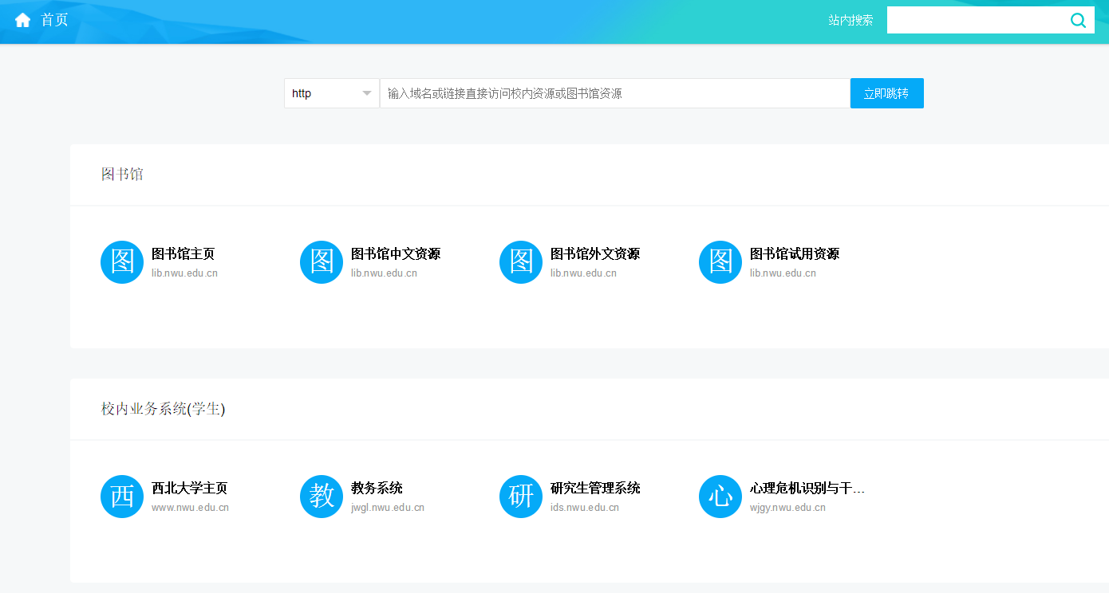Click the 图书馆外文资源 round icon
Viewport: 1109px width, 593px height.
pyautogui.click(x=521, y=262)
